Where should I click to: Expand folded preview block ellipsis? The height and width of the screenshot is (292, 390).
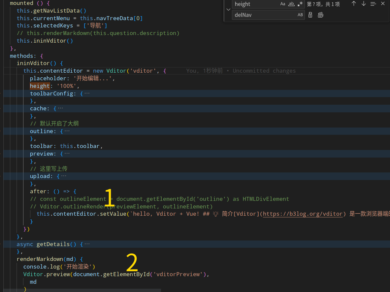tap(67, 154)
